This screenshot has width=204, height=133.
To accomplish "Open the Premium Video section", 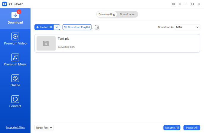I will [x=15, y=39].
